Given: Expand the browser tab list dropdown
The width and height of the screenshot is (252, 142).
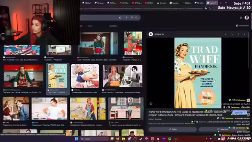Looking at the screenshot, I should coord(226,3).
